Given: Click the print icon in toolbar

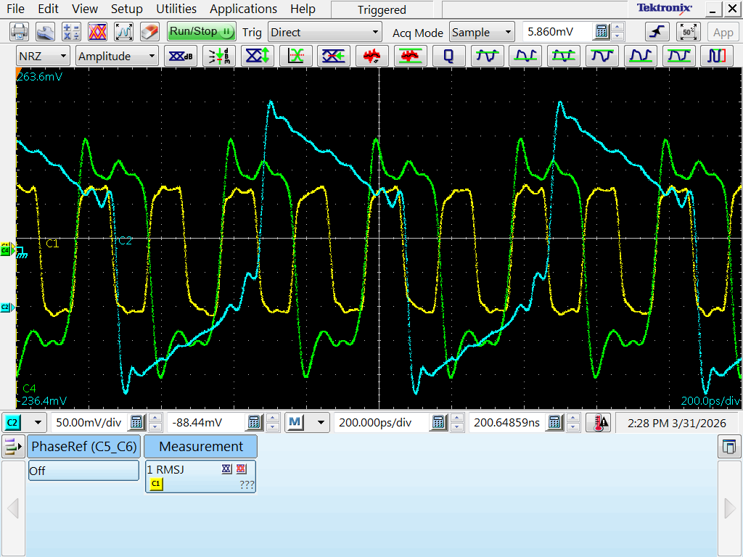Looking at the screenshot, I should [x=20, y=32].
